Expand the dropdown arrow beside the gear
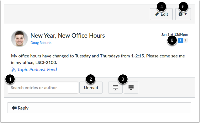Viewport: 200px width, 123px height. [x=186, y=14]
